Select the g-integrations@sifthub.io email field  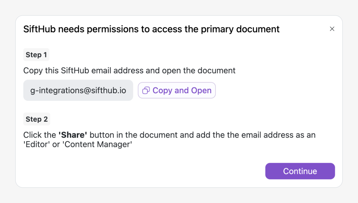(x=78, y=90)
